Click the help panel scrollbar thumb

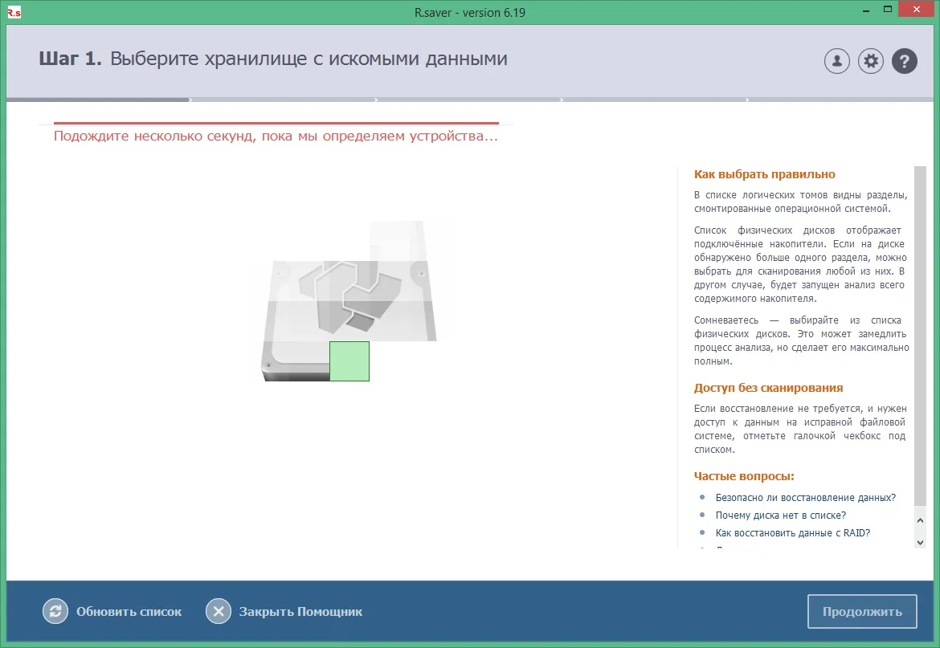pos(920,336)
